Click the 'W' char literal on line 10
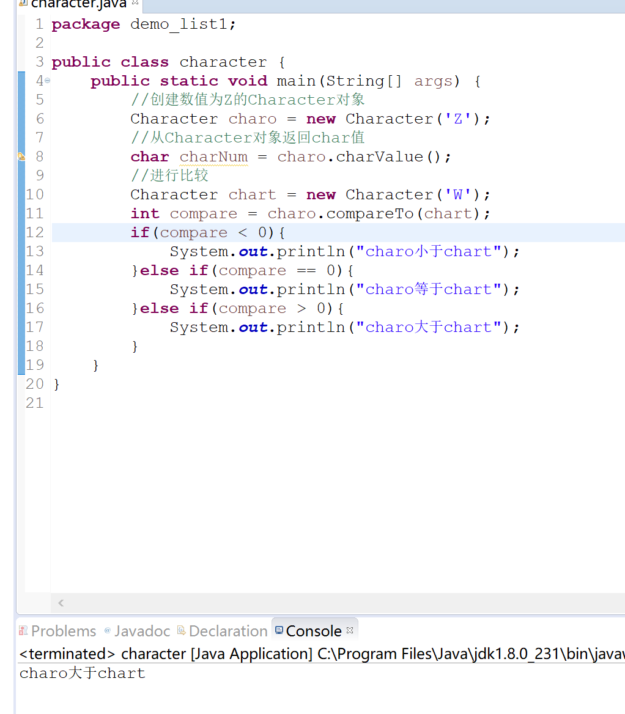The width and height of the screenshot is (625, 714). [x=458, y=194]
